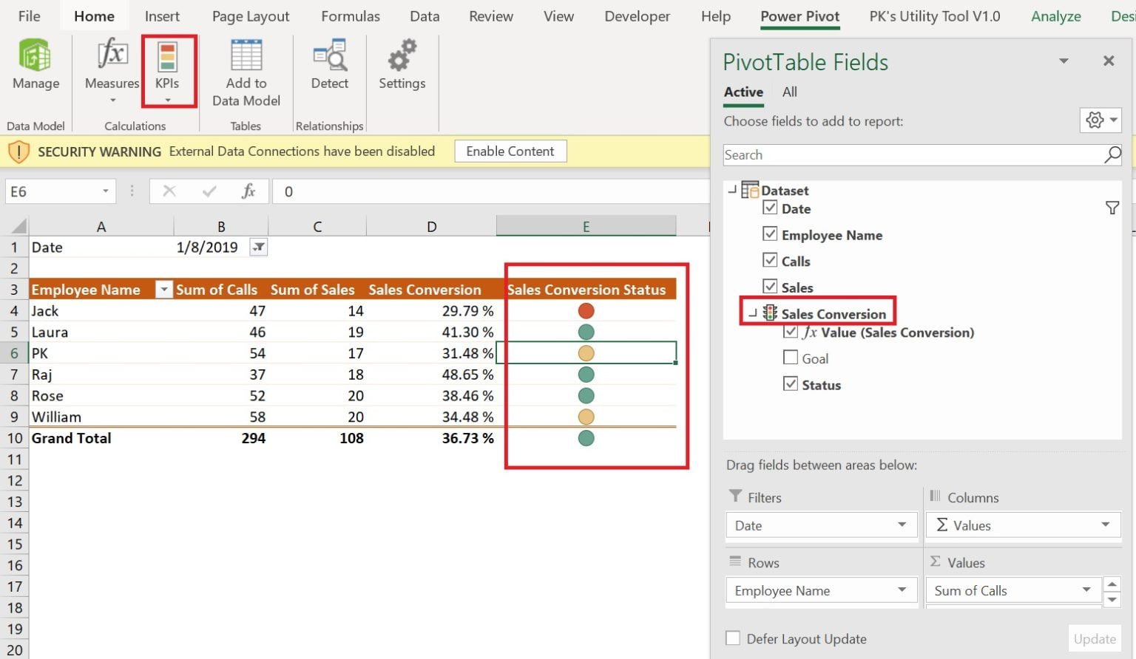Click the Enable Content button
This screenshot has height=659, width=1136.
coord(510,151)
